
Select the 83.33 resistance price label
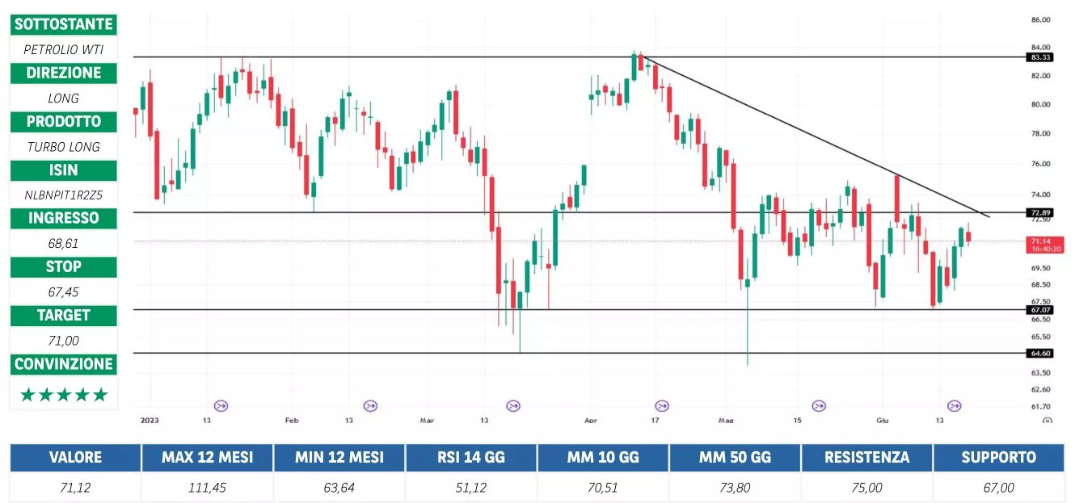point(1040,57)
